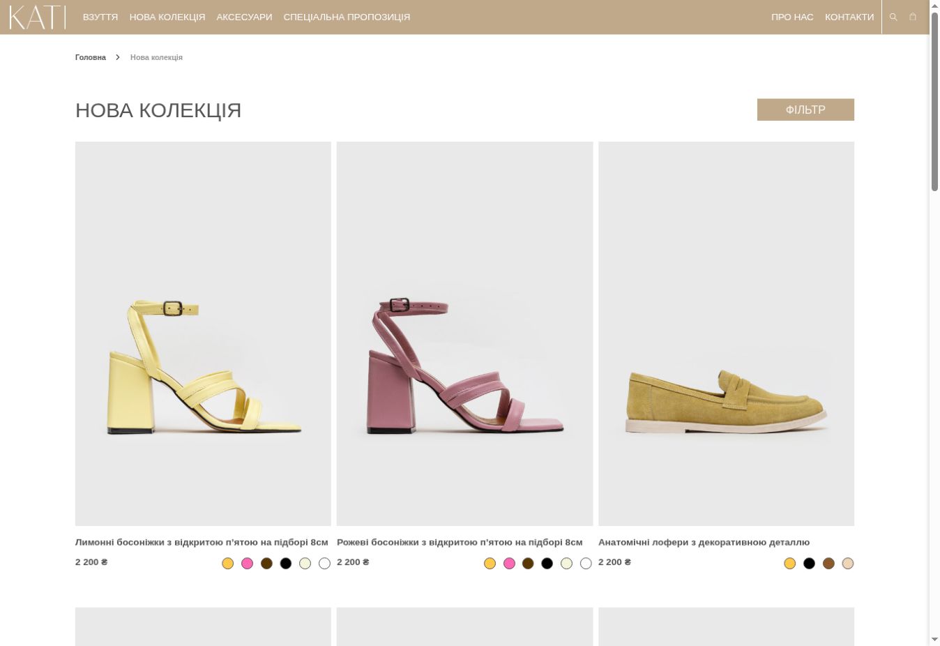Click price of Лимонні босоніжки
The width and height of the screenshot is (940, 646).
(91, 562)
